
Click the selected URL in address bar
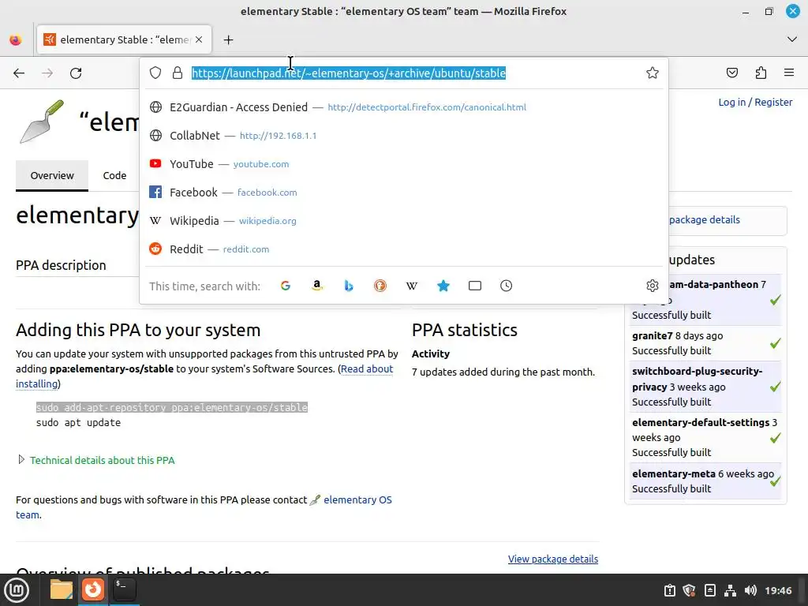tap(349, 73)
